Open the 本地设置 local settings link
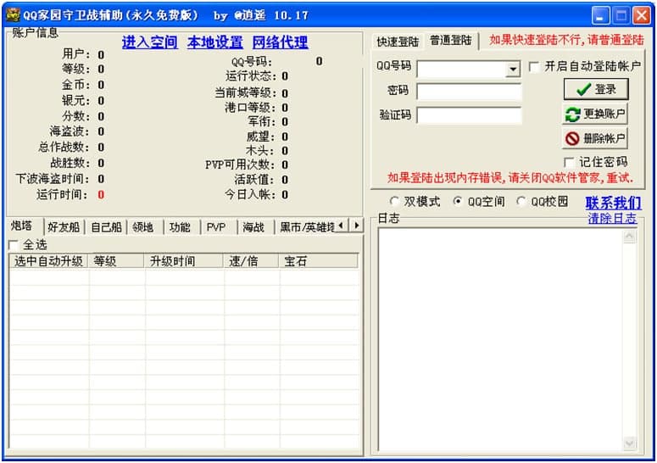The image size is (657, 463). coord(215,42)
